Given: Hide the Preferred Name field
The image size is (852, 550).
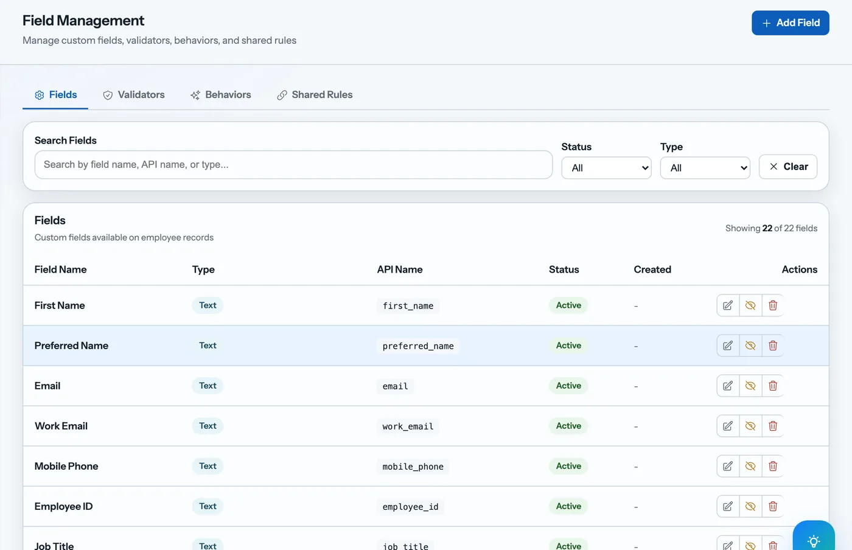Looking at the screenshot, I should [x=750, y=346].
